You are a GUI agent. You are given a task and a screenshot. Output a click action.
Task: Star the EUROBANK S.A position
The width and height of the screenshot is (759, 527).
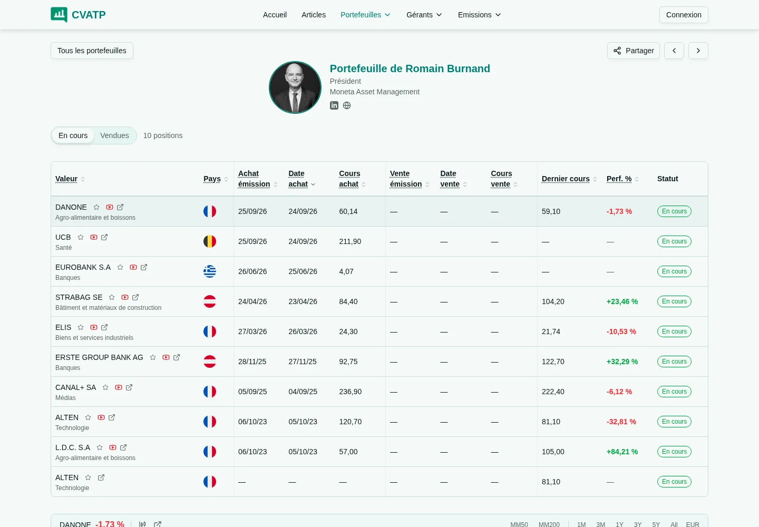(120, 267)
